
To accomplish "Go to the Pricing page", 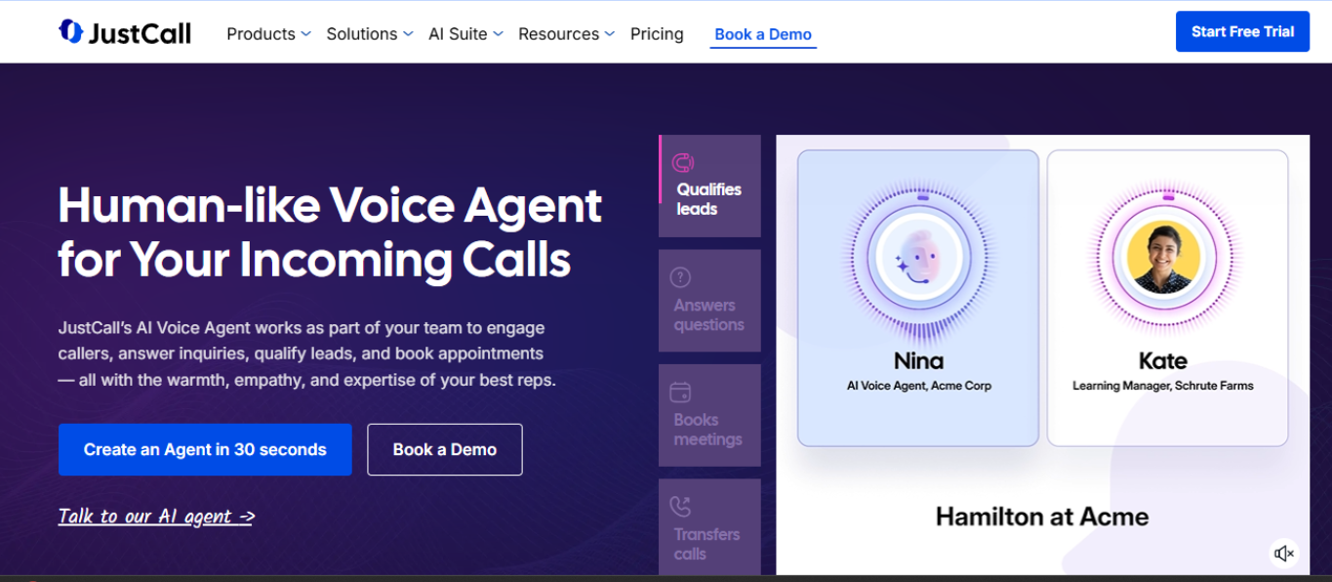I will (657, 34).
